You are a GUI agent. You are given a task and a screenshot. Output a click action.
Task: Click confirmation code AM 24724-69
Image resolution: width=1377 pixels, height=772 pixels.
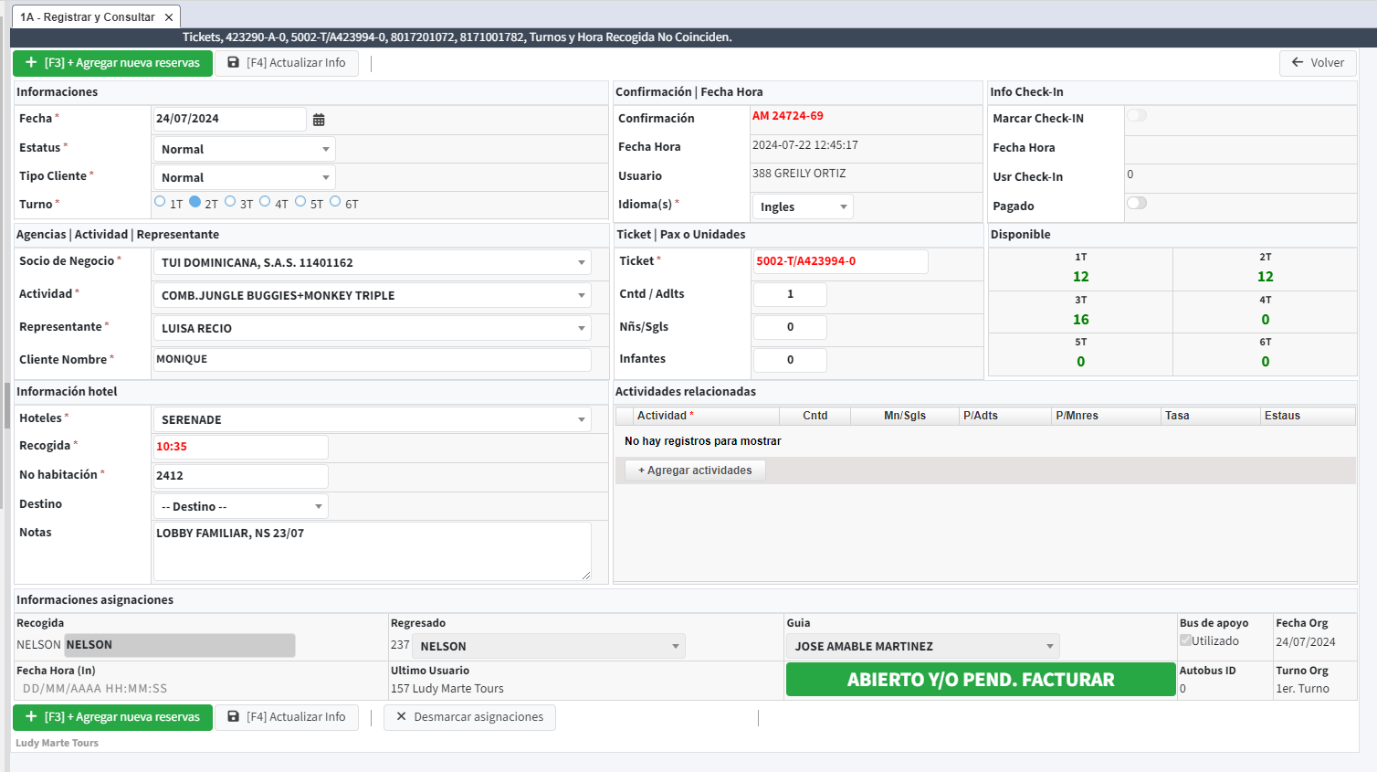pyautogui.click(x=788, y=116)
